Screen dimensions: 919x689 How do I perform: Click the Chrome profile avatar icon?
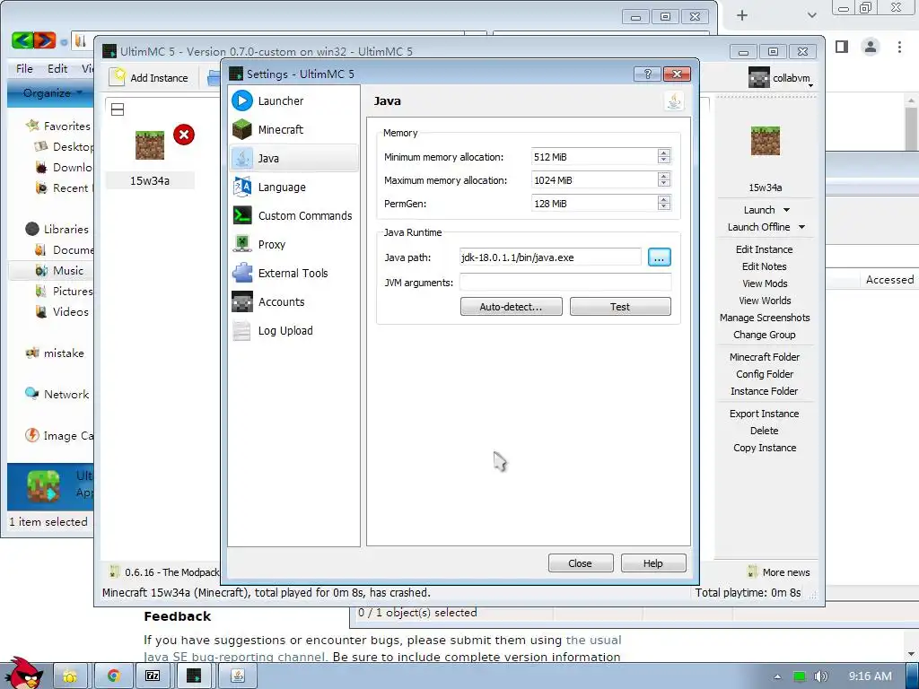[871, 47]
